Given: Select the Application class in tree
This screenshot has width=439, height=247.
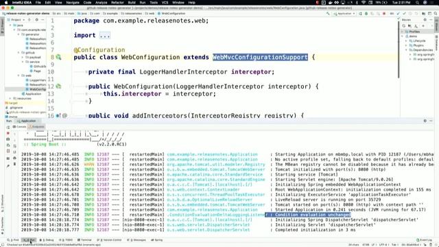Looking at the screenshot, I should point(32,94).
